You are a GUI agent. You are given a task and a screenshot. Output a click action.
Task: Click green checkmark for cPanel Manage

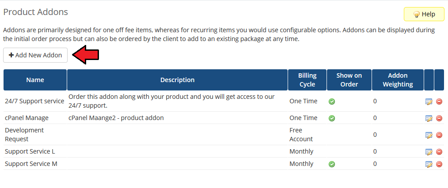[332, 118]
